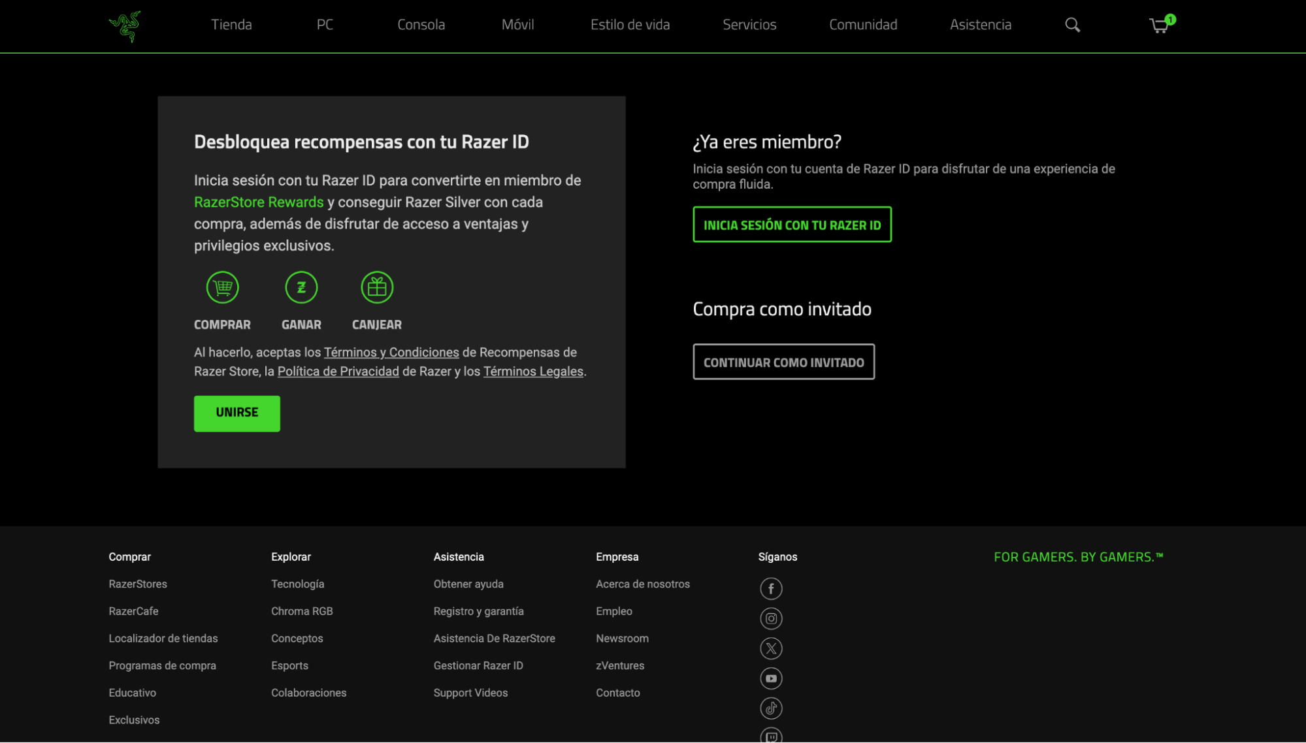This screenshot has height=743, width=1306.
Task: Open Programas de compra link
Action: [x=162, y=666]
